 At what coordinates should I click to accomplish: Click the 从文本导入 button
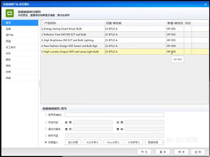pos(92,142)
